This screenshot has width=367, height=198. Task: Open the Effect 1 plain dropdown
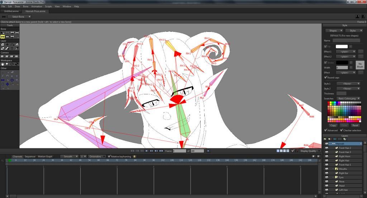coord(346,51)
